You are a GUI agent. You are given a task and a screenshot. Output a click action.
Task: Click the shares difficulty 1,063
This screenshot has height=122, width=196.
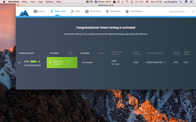pos(136,62)
